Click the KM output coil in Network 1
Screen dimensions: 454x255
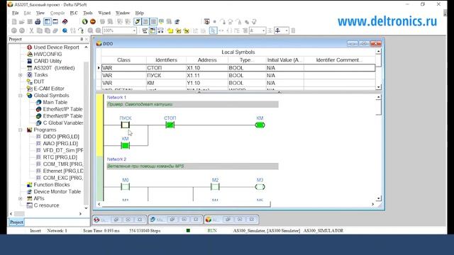tap(260, 125)
